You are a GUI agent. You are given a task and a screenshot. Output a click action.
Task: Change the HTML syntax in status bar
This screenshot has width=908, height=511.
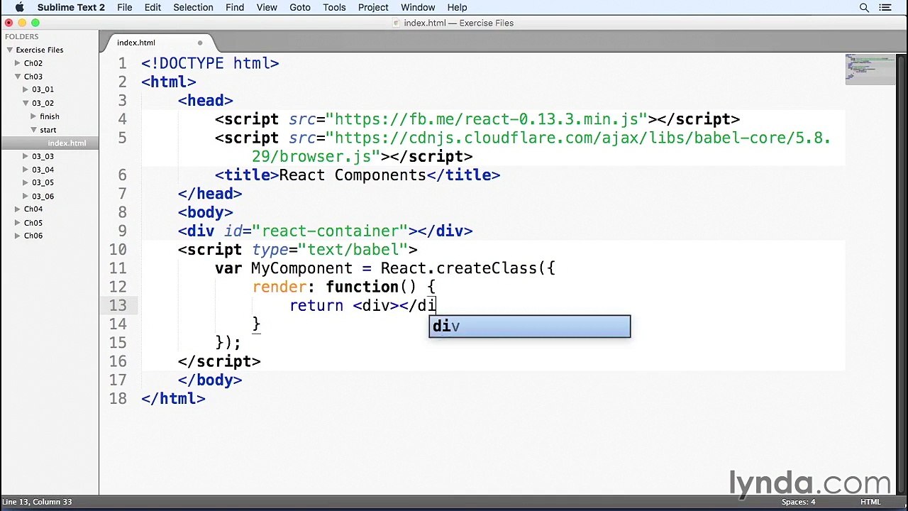870,502
